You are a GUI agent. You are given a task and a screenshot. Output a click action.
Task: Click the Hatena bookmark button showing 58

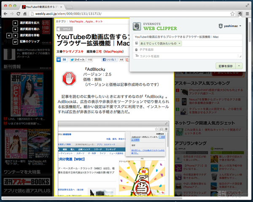tap(62, 60)
